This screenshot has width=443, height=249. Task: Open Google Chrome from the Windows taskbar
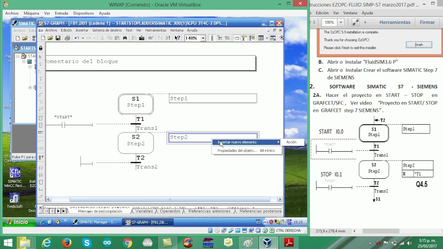pos(127,243)
